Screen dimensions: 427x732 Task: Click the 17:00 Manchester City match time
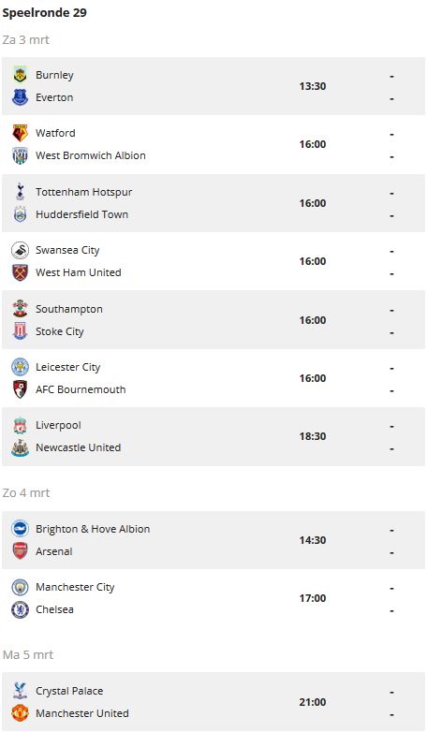tap(313, 598)
